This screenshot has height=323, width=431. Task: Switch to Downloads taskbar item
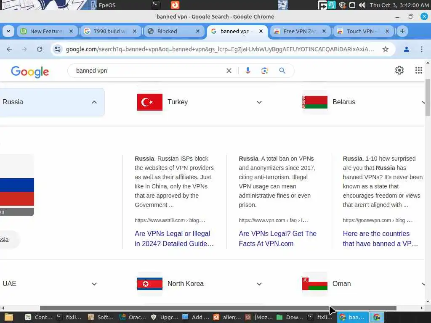click(x=290, y=317)
